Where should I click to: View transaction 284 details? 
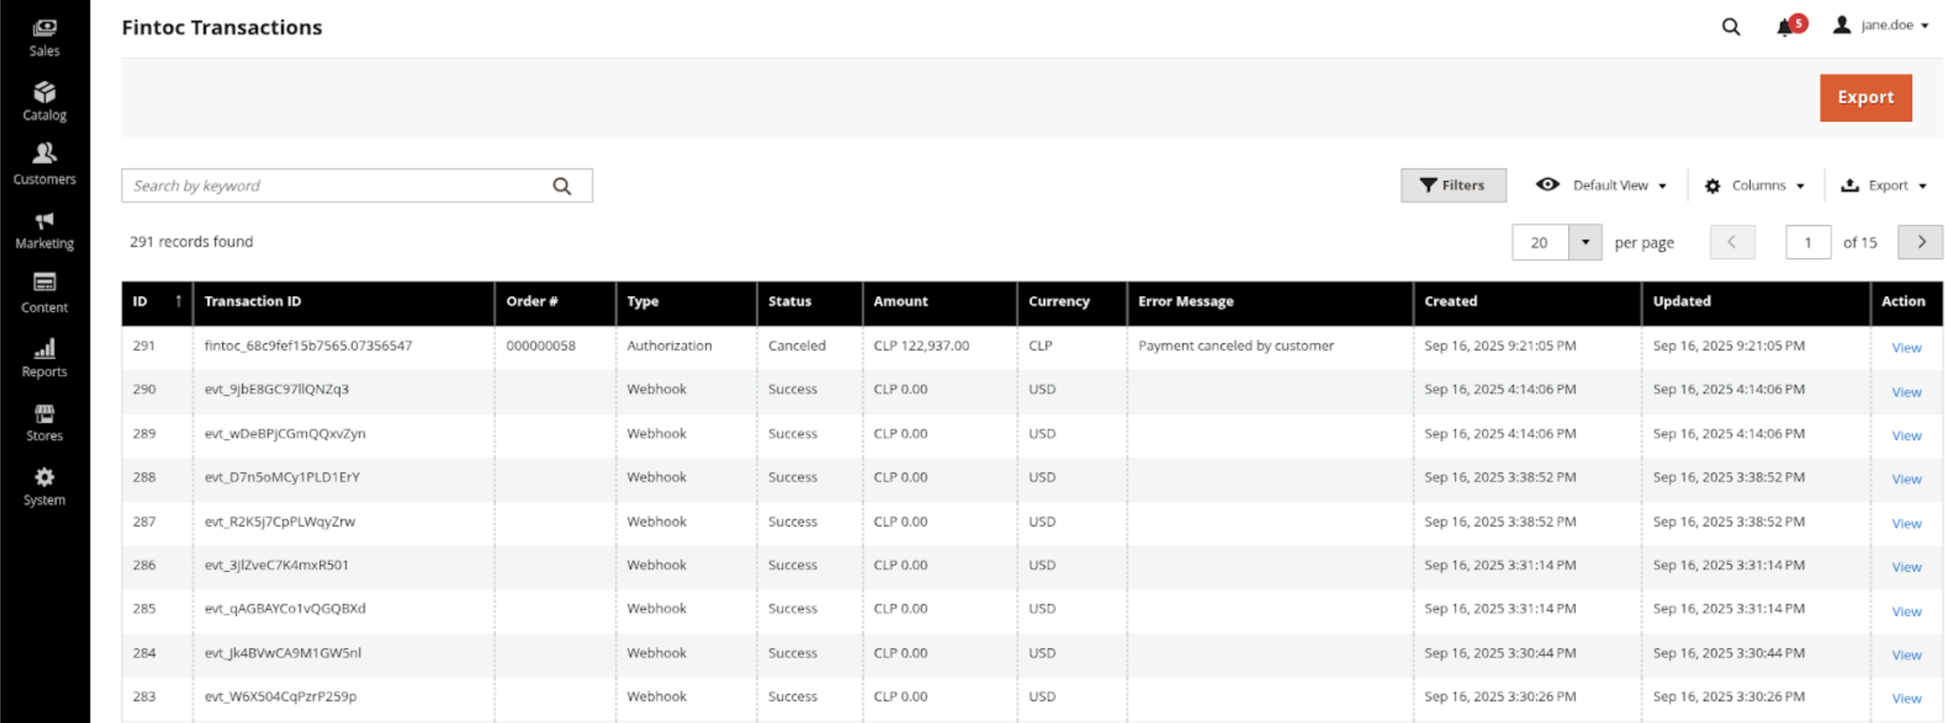coord(1906,655)
